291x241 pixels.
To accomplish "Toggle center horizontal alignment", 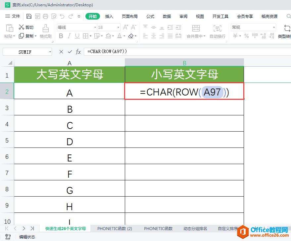I will pos(154,36).
